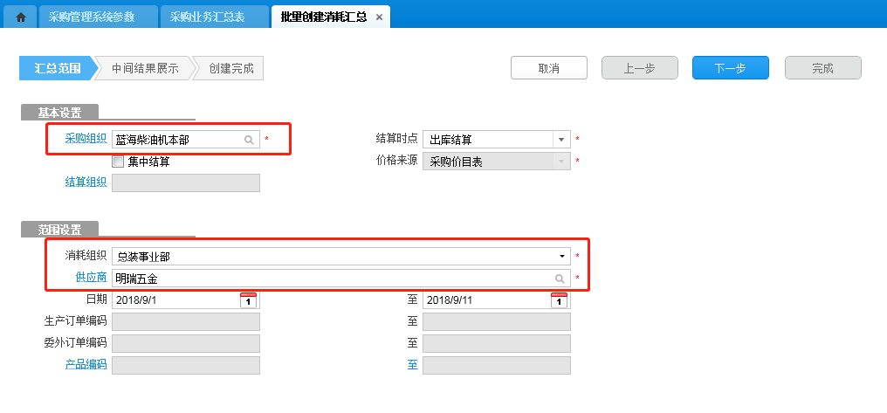
Task: Click the 取消 button
Action: (549, 68)
